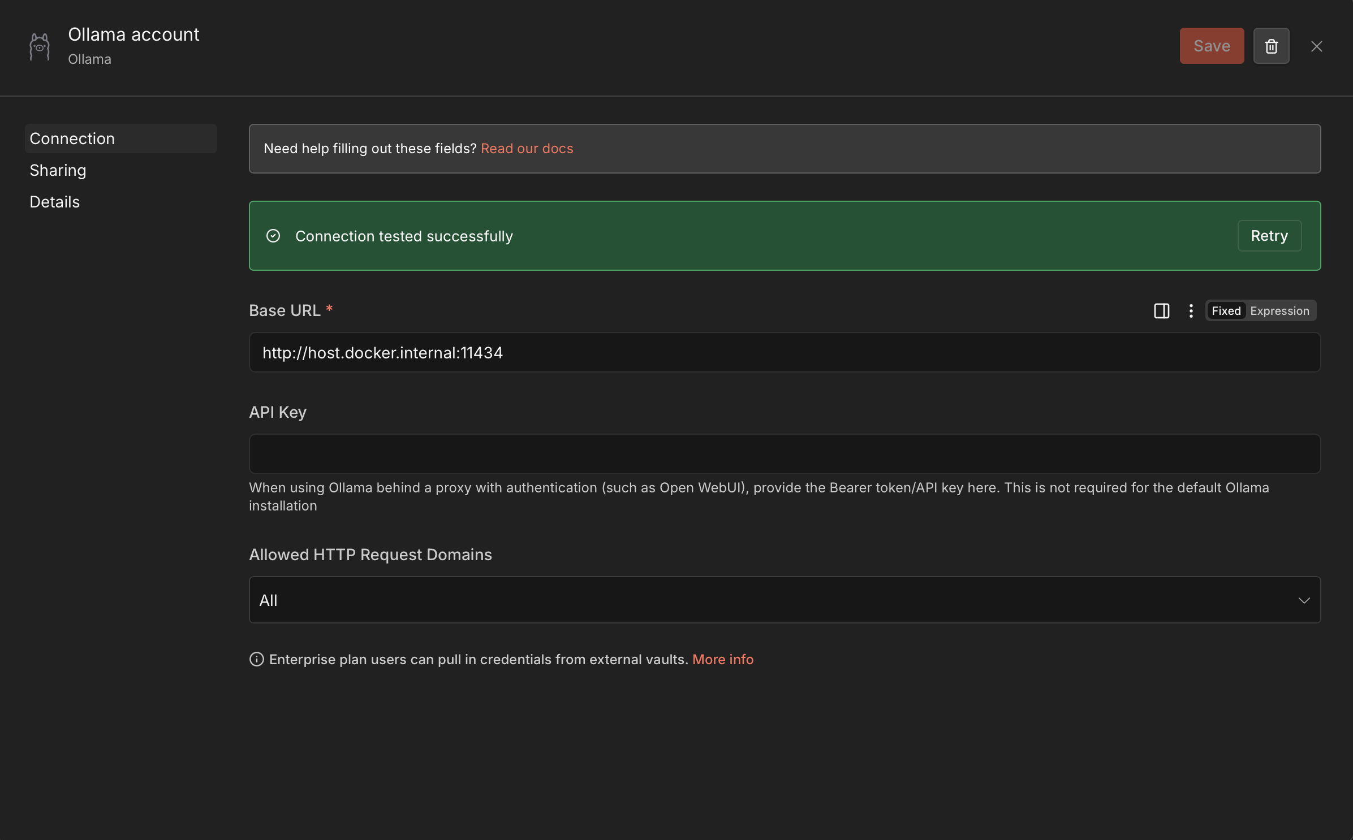Click the Connection tested successfully message
1353x840 pixels.
pyautogui.click(x=404, y=236)
